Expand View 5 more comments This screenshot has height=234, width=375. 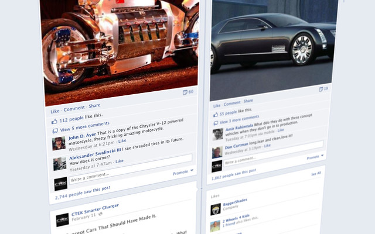[84, 126]
